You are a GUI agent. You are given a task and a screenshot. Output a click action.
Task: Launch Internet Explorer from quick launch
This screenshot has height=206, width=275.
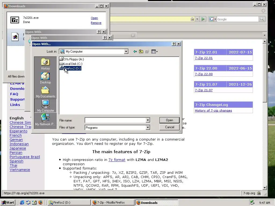22,203
